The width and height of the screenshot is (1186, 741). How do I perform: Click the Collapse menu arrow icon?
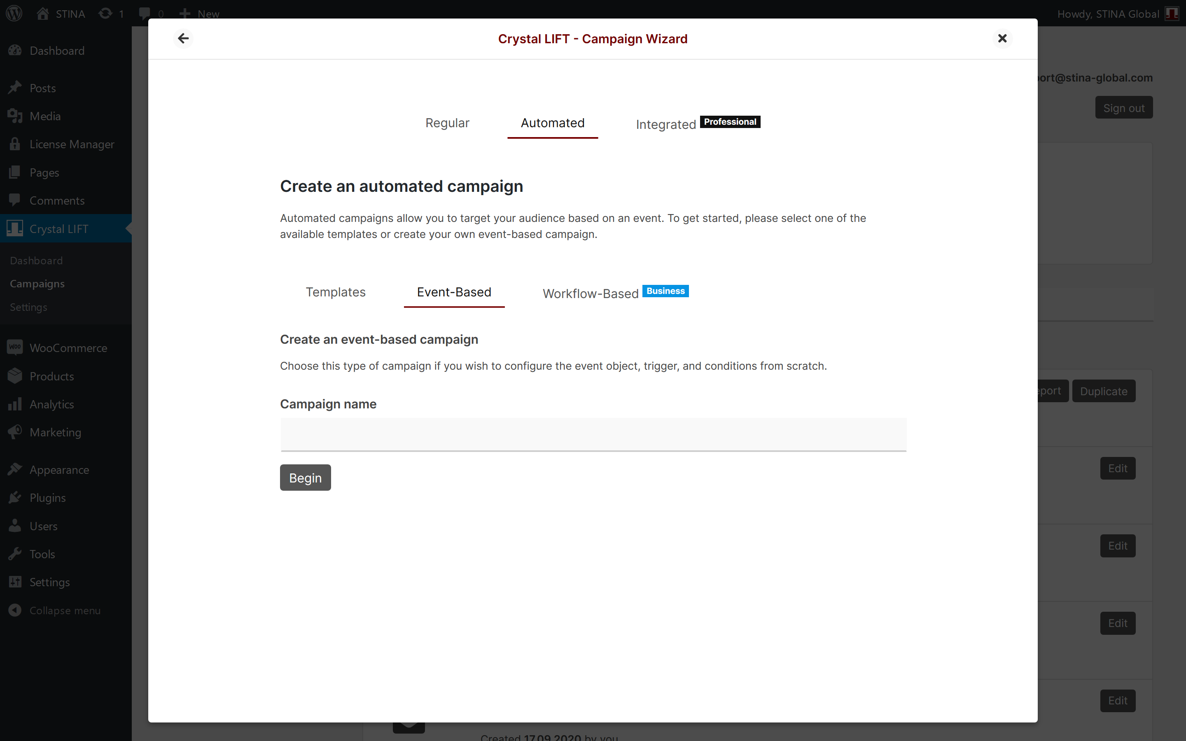[x=15, y=610]
